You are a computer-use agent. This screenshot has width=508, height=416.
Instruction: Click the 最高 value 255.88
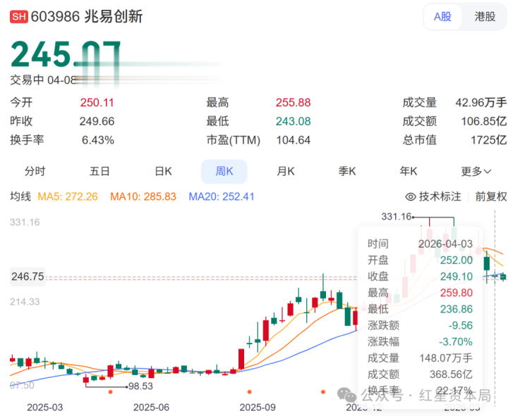click(294, 103)
